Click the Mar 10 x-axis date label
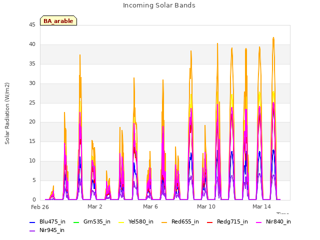The width and height of the screenshot is (320, 240). [206, 206]
